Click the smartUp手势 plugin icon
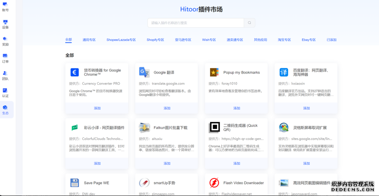The height and width of the screenshot is (196, 379). 144,183
